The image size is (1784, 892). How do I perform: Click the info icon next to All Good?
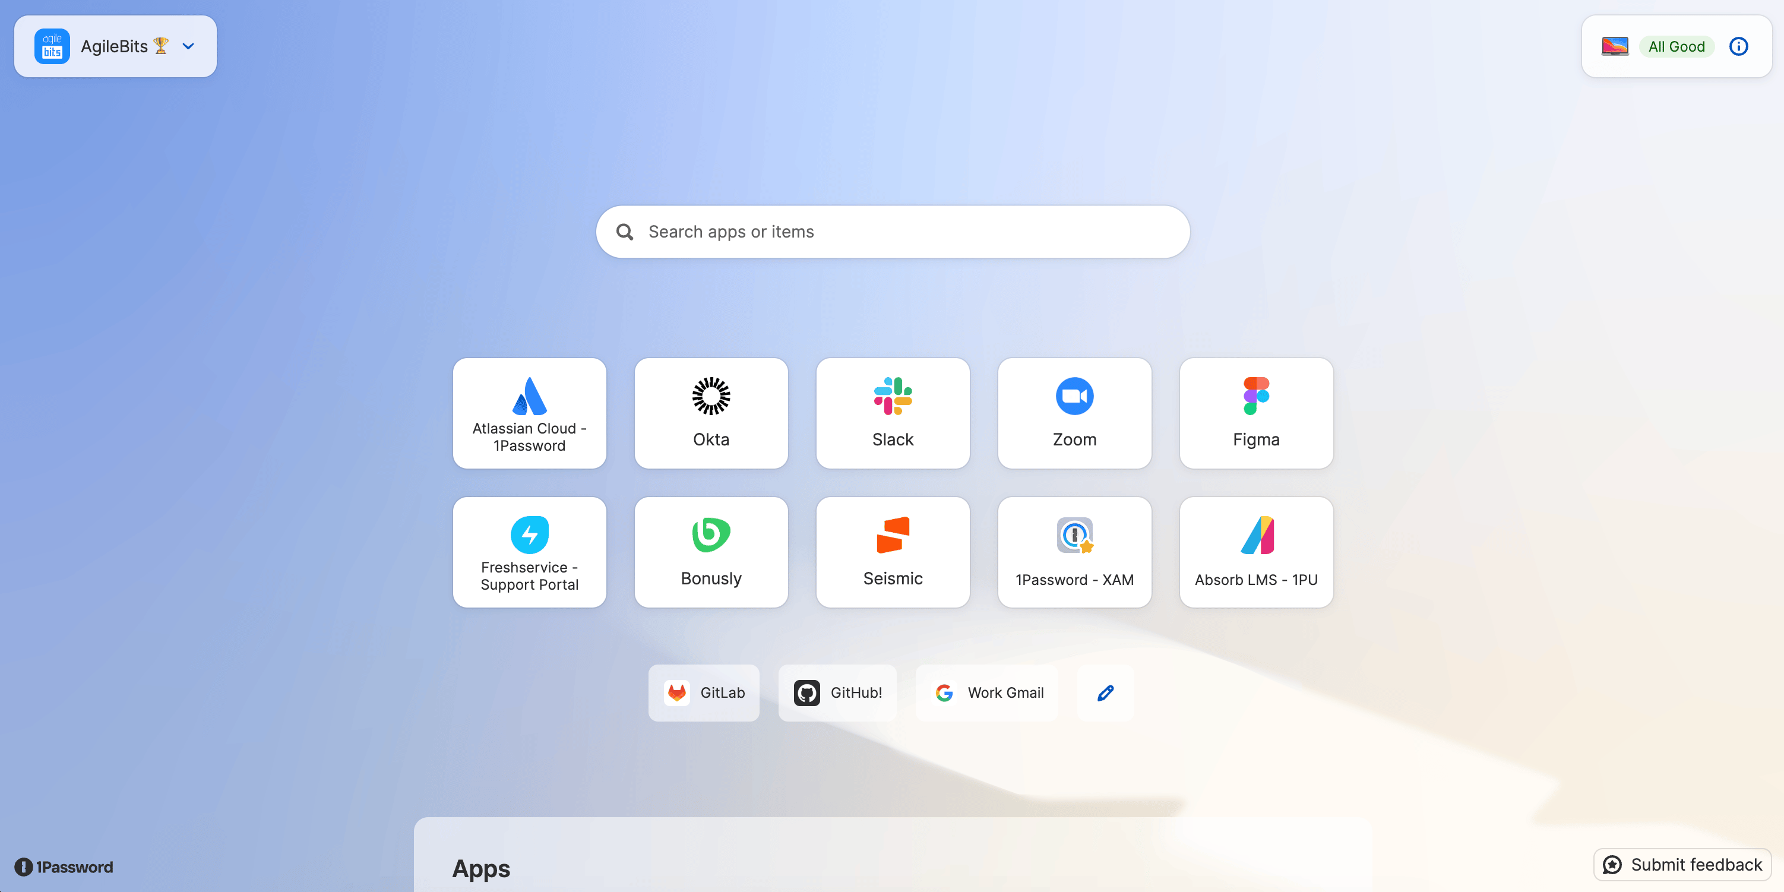(x=1739, y=46)
